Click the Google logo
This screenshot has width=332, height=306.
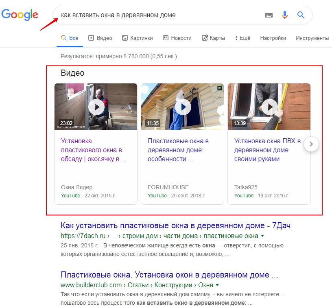tap(20, 15)
